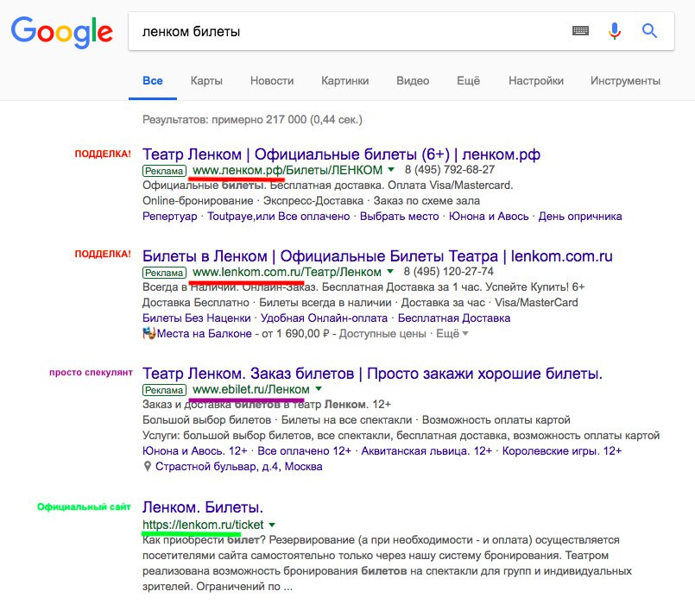The height and width of the screenshot is (604, 695).
Task: Click the Реклама badge of the lenkom.com.ru ad
Action: pyautogui.click(x=164, y=273)
